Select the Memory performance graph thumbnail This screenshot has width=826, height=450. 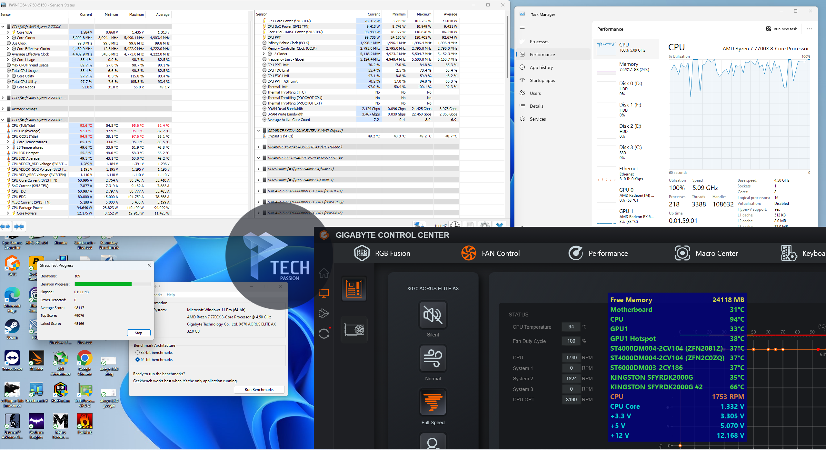pos(606,68)
